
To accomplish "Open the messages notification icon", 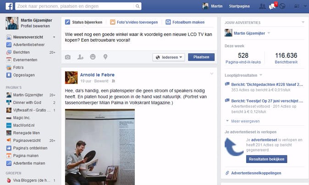I will [272, 6].
